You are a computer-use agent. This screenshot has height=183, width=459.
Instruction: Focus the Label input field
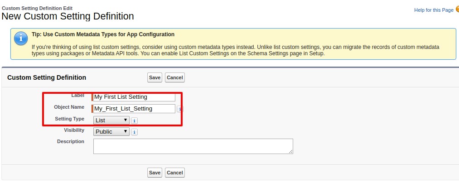[134, 97]
